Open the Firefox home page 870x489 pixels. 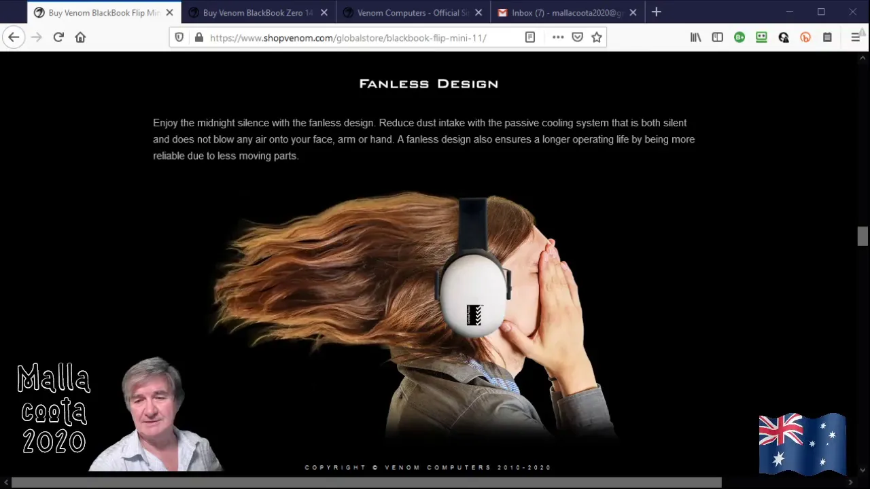pyautogui.click(x=80, y=37)
